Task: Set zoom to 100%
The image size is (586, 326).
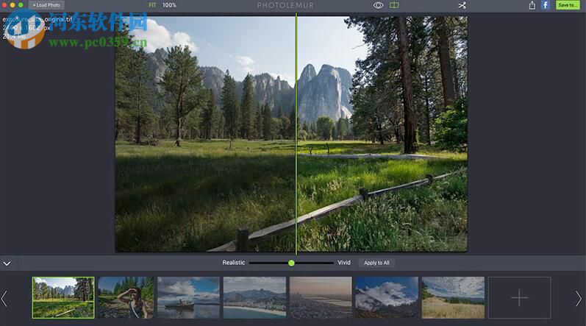Action: tap(169, 5)
